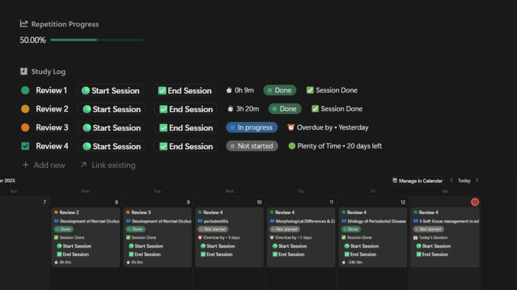Click the alarm clock icon in Review 3 row
Image resolution: width=517 pixels, height=290 pixels.
[x=291, y=128]
